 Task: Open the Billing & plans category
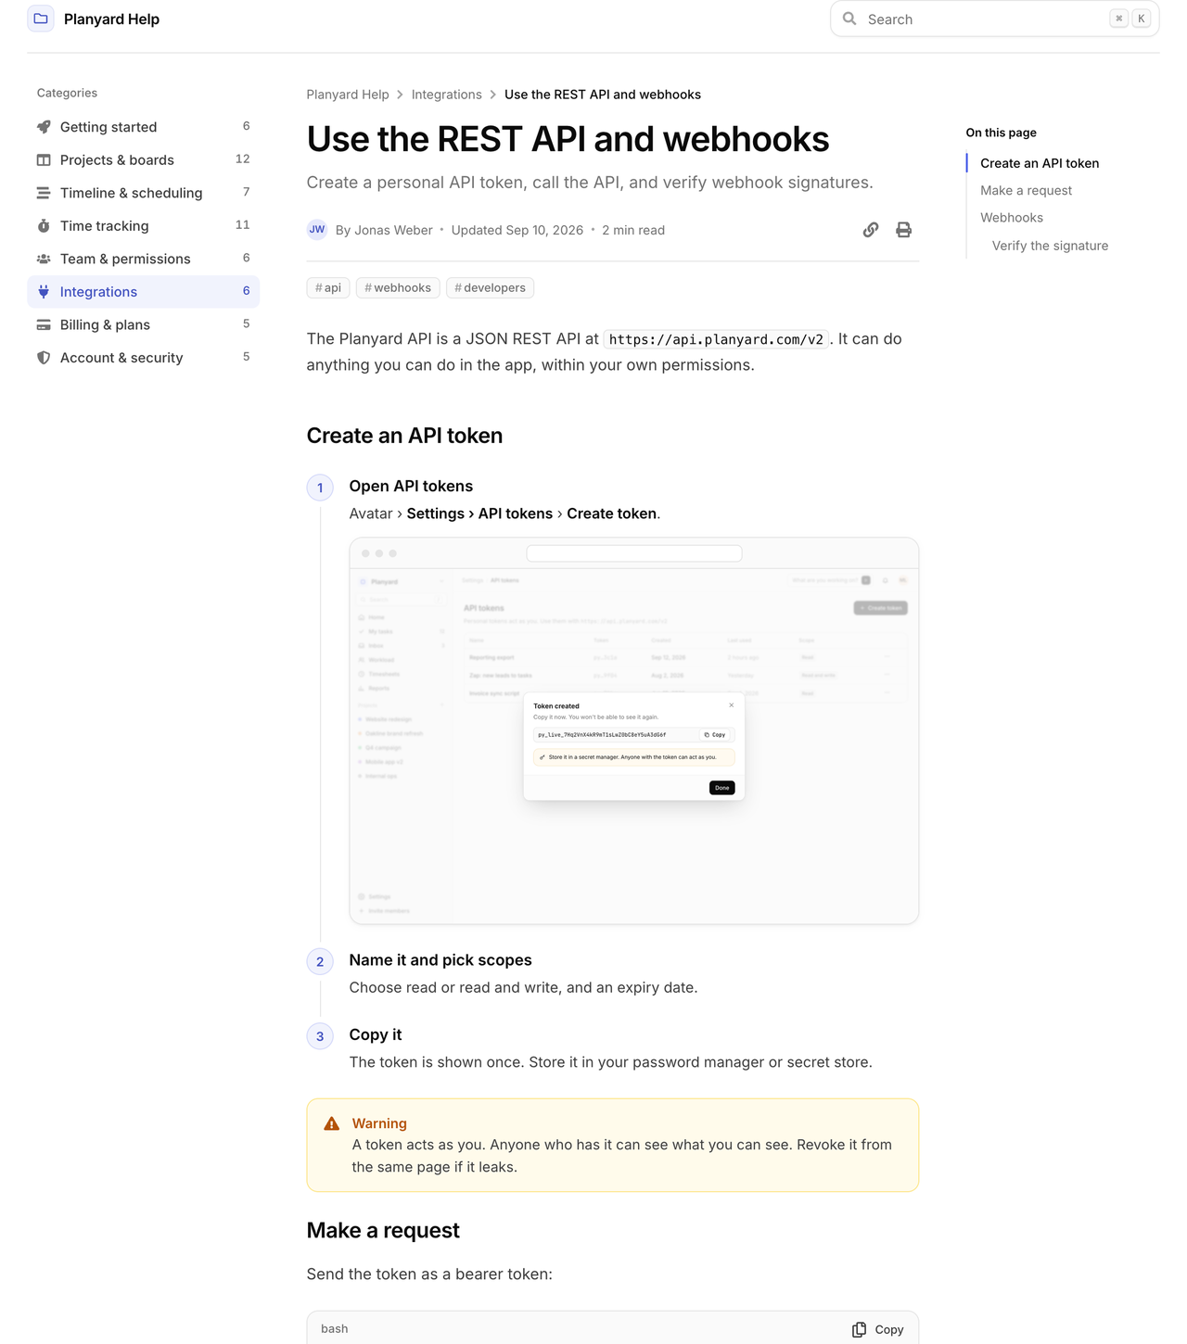pyautogui.click(x=144, y=324)
